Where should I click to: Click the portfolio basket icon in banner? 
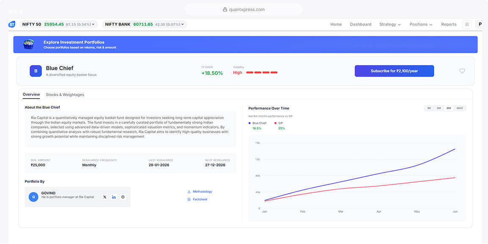pyautogui.click(x=28, y=44)
